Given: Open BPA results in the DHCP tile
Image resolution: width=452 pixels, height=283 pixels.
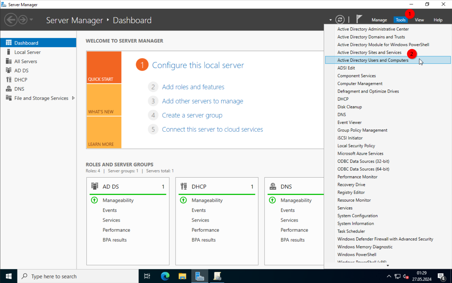Looking at the screenshot, I should [x=203, y=240].
